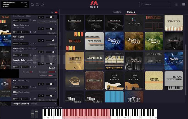Image resolution: width=188 pixels, height=119 pixels.
Task: Open Envelope tab for TR-808
Action: tap(52, 21)
